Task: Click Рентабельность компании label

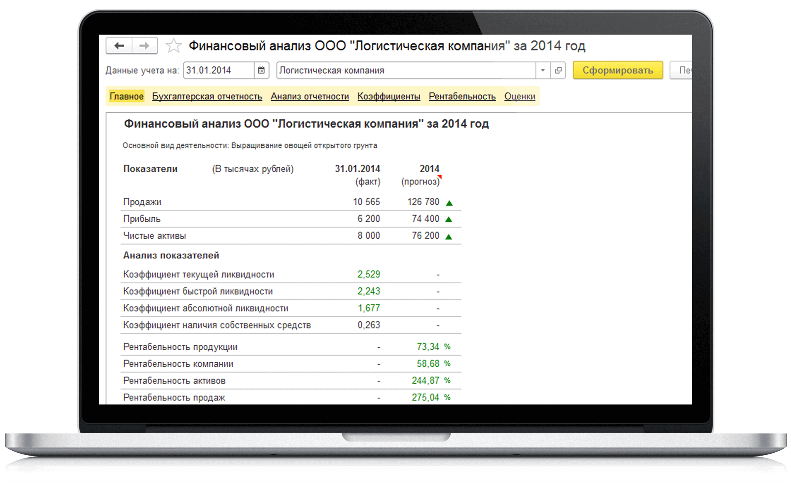Action: point(178,364)
